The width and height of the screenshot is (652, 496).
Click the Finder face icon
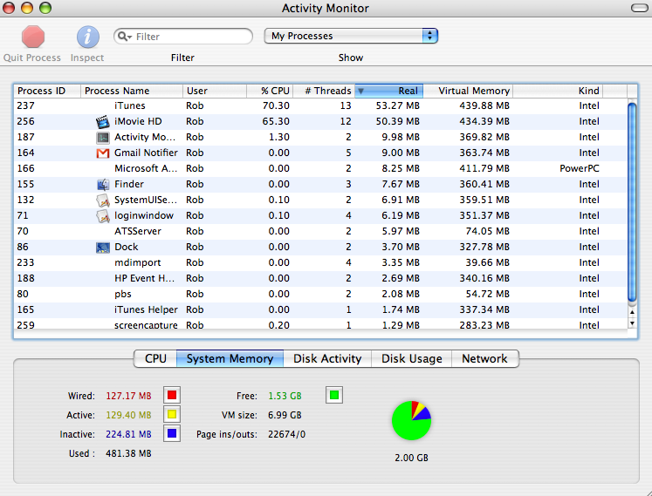pyautogui.click(x=102, y=185)
